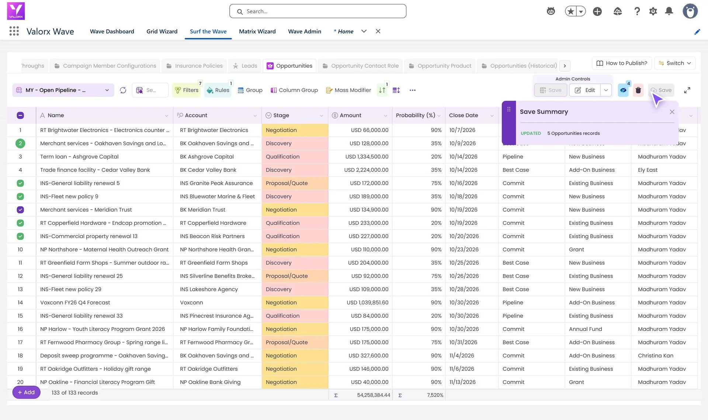Click the + Add record button
The width and height of the screenshot is (708, 420).
[26, 392]
